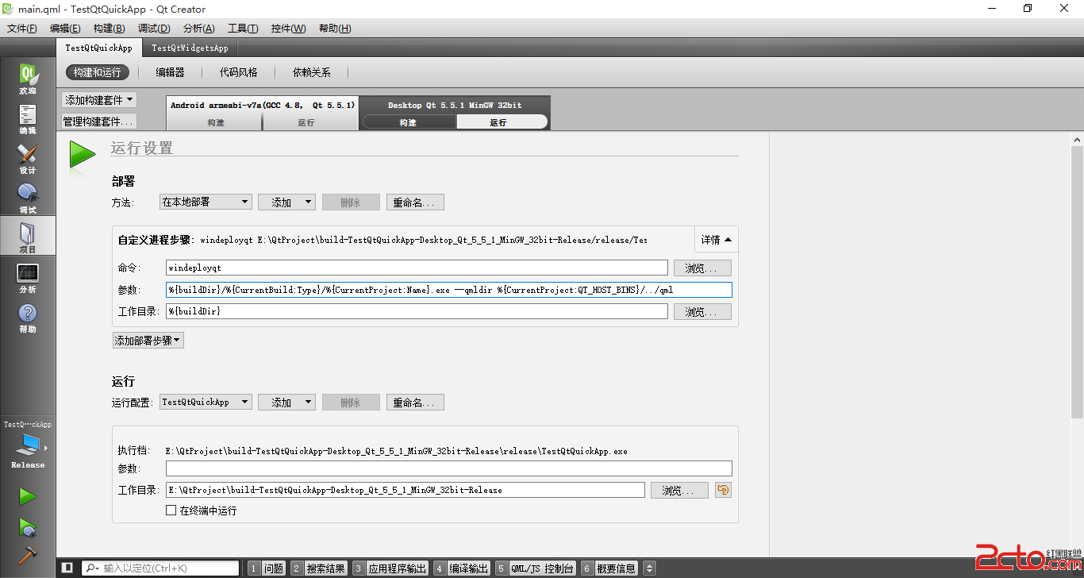The width and height of the screenshot is (1084, 578).
Task: Open the 构建(B) menu
Action: (109, 28)
